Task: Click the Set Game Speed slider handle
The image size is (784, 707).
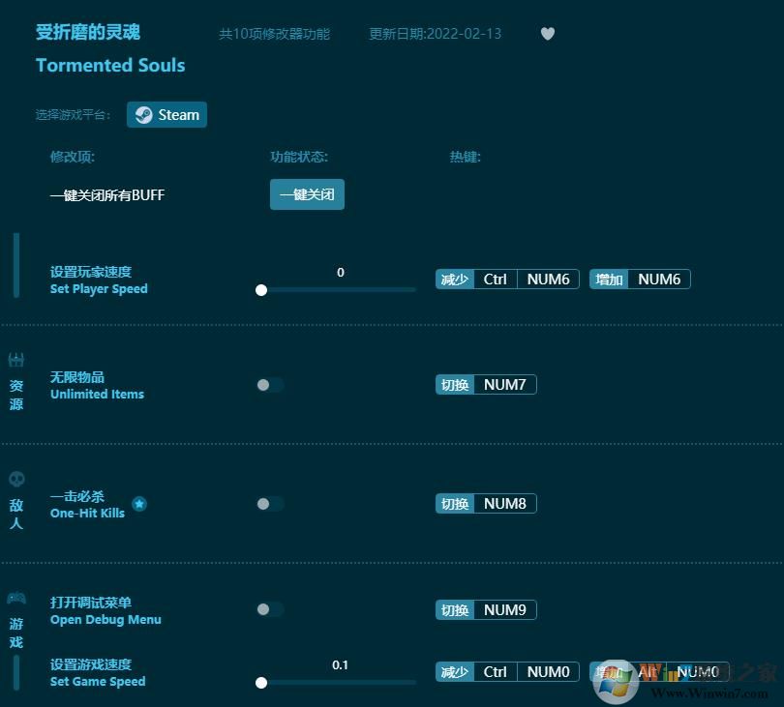Action: click(260, 682)
